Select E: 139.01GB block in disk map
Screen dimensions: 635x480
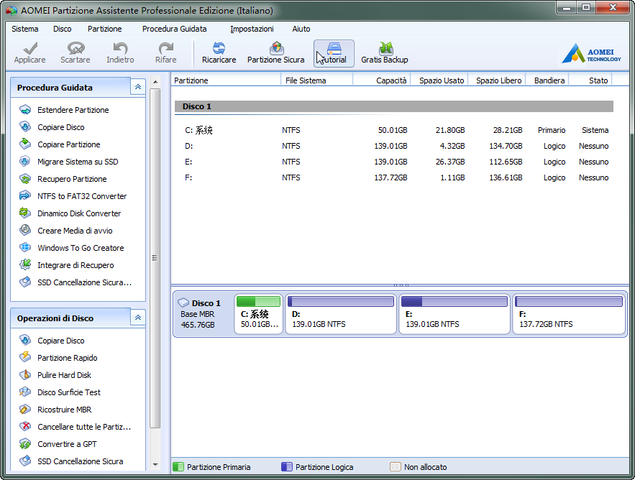(454, 314)
